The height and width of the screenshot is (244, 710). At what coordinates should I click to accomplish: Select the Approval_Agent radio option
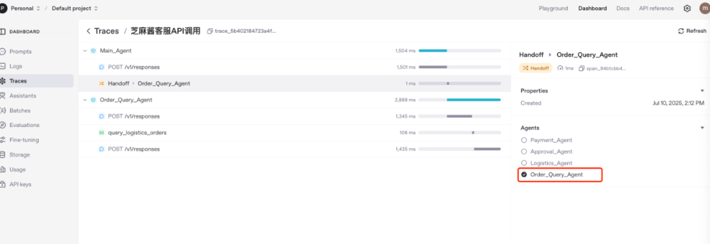point(524,152)
